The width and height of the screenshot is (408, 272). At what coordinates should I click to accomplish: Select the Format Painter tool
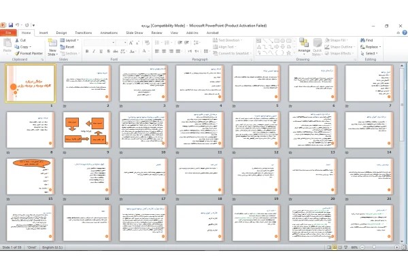click(29, 53)
